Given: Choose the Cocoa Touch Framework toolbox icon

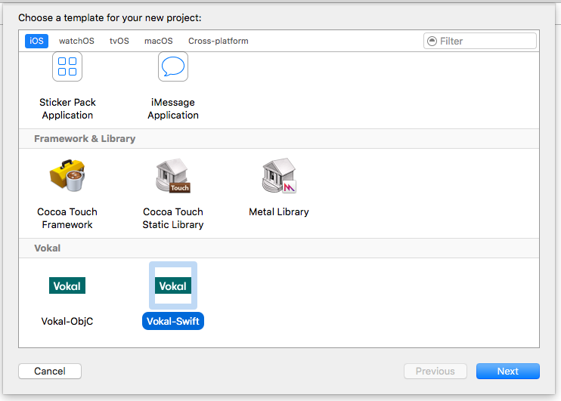Looking at the screenshot, I should point(67,175).
